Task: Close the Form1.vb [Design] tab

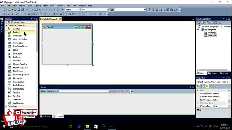Action: coord(60,19)
